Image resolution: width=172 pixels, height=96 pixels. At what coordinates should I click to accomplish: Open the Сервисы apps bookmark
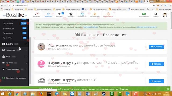point(5,9)
